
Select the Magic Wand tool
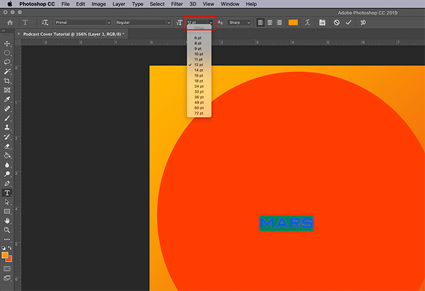tap(8, 71)
